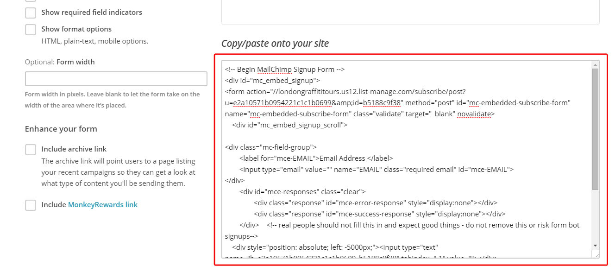
Task: Open the MonkeyRewards link
Action: pyautogui.click(x=103, y=204)
